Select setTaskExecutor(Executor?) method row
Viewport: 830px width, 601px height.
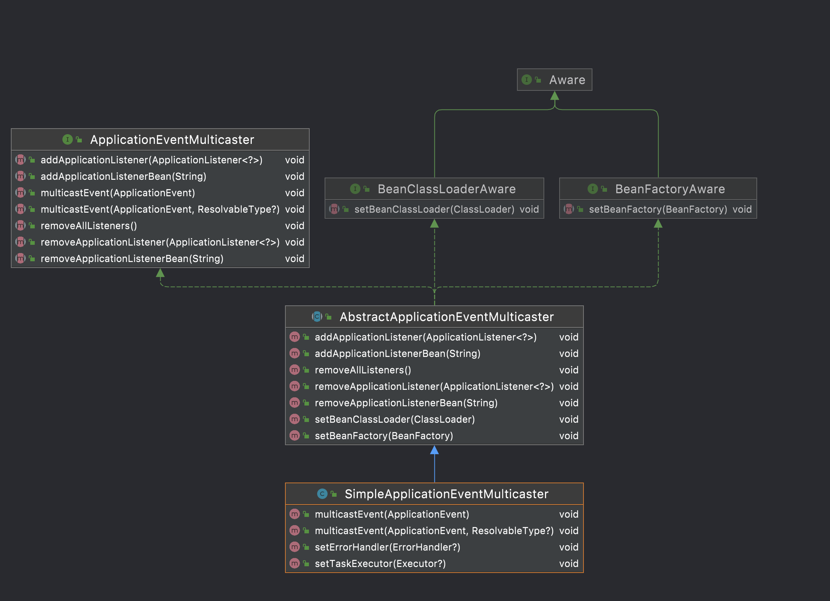click(380, 564)
